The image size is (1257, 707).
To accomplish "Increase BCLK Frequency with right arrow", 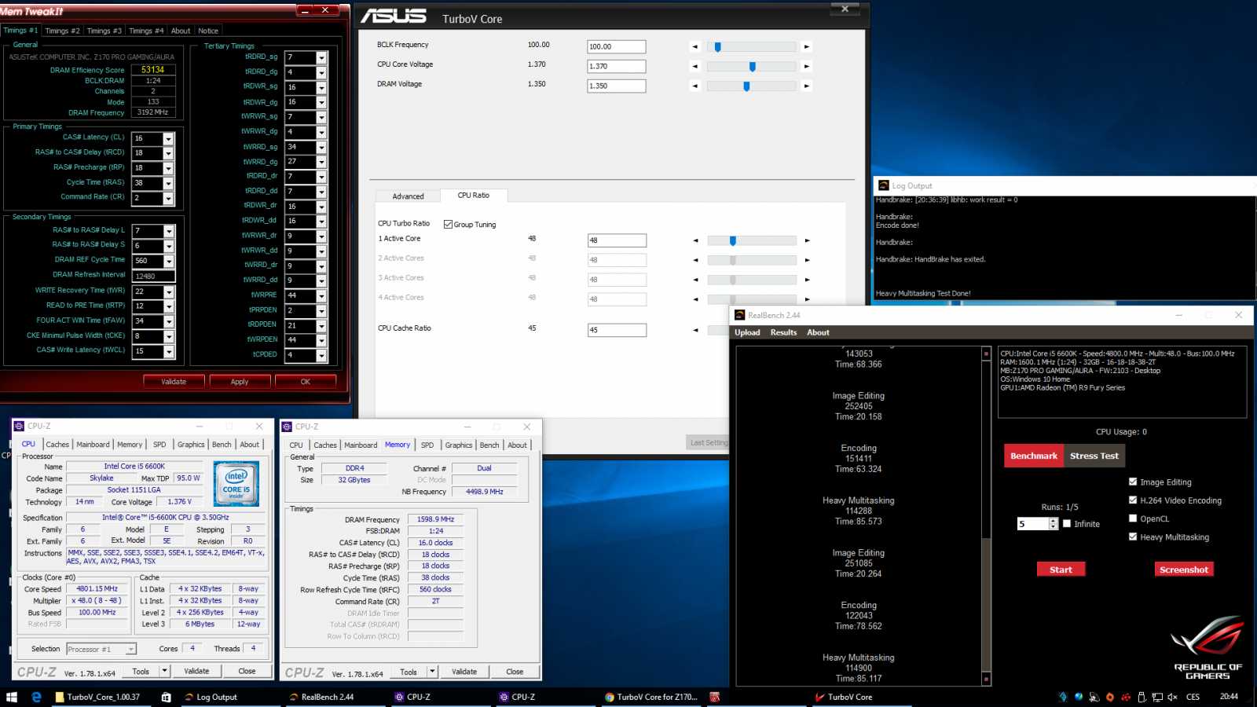I will 806,47.
